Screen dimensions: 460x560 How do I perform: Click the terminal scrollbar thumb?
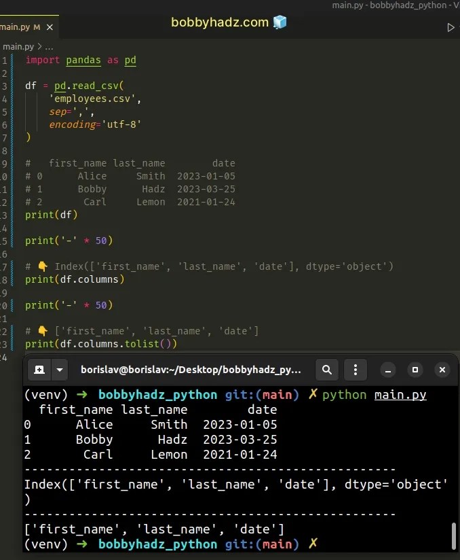tap(454, 536)
